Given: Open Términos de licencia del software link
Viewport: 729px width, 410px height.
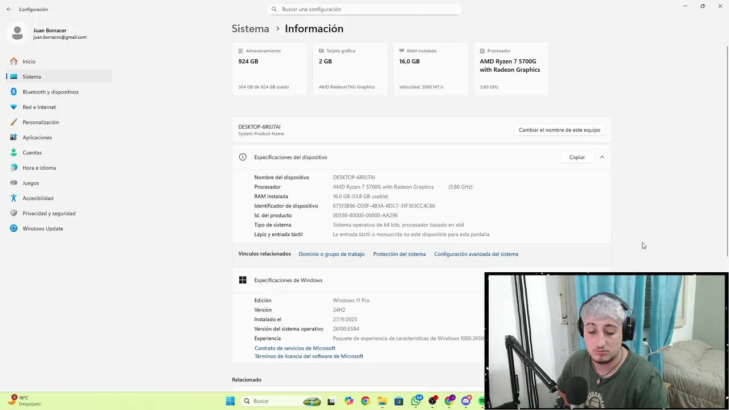Looking at the screenshot, I should [x=309, y=356].
